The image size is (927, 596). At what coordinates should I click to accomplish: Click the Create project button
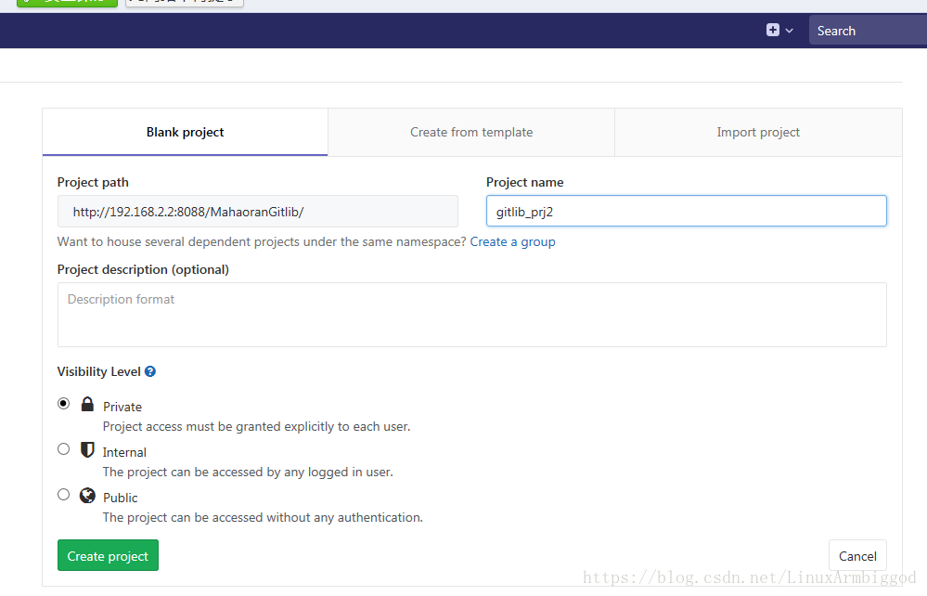pos(108,556)
